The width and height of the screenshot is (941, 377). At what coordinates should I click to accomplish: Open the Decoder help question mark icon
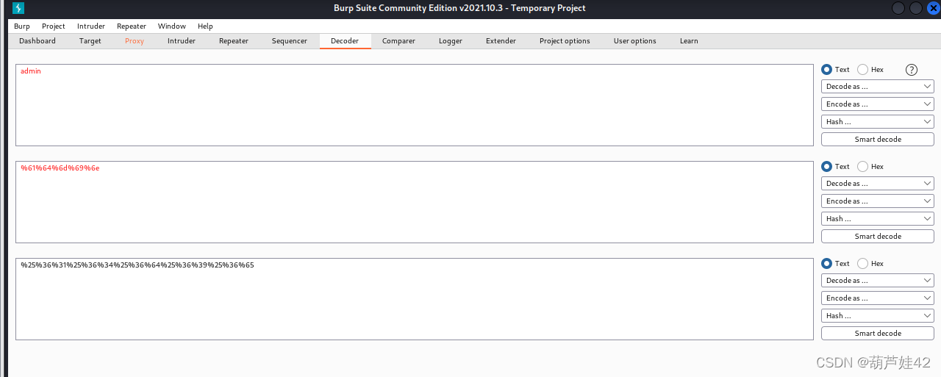912,70
